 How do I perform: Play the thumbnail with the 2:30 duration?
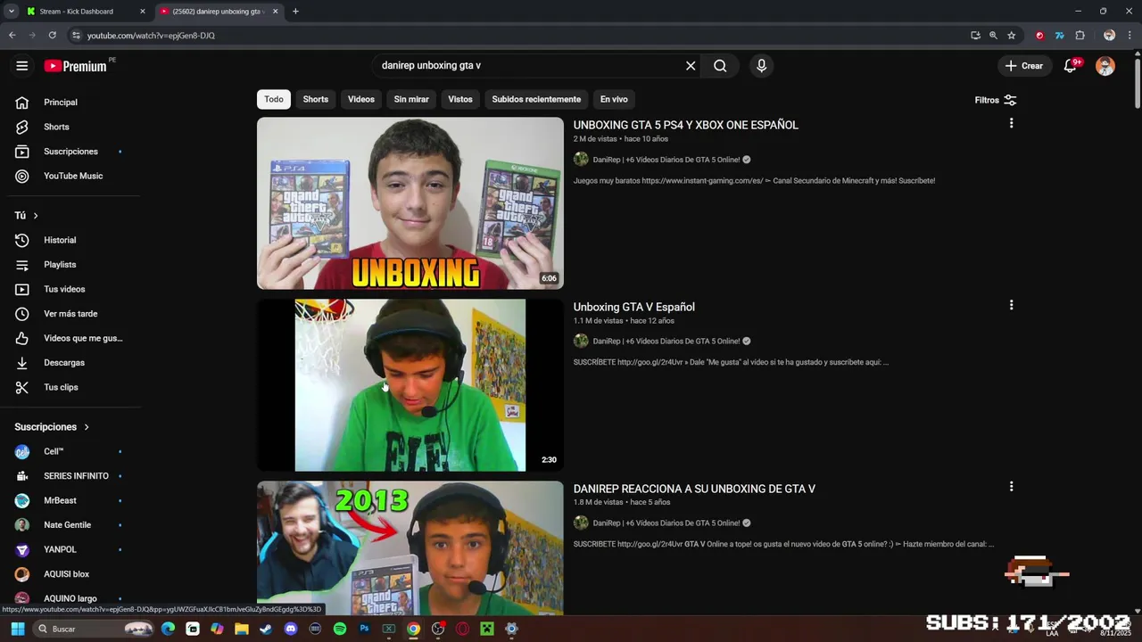(x=410, y=385)
